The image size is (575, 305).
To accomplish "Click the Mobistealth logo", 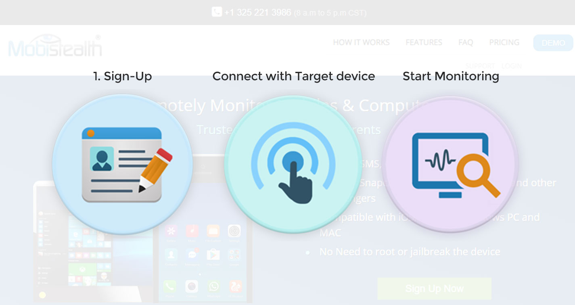I will pyautogui.click(x=55, y=46).
